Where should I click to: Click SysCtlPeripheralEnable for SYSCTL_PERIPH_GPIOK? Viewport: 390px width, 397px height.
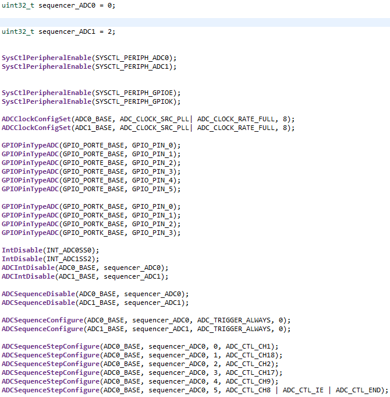(x=91, y=101)
